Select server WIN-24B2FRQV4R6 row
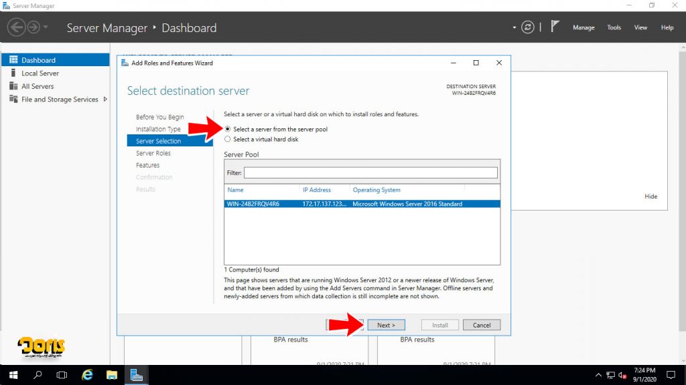The image size is (686, 385). pos(362,204)
